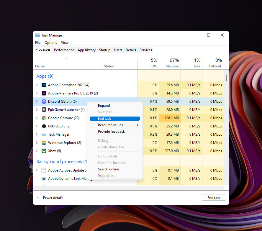Click the Adobe Acrobat Update Service icon
Screen dimensions: 262x231
pos(44,170)
